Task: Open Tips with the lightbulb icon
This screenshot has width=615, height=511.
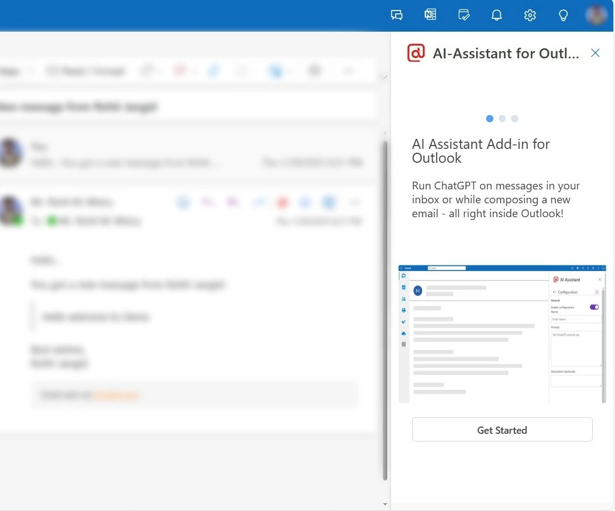Action: 563,16
